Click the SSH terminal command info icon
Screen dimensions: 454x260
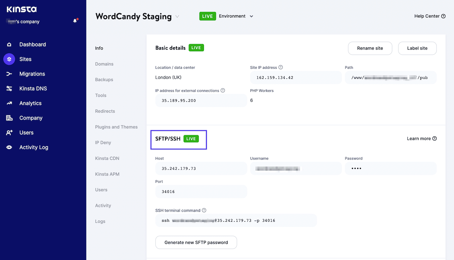click(x=204, y=210)
